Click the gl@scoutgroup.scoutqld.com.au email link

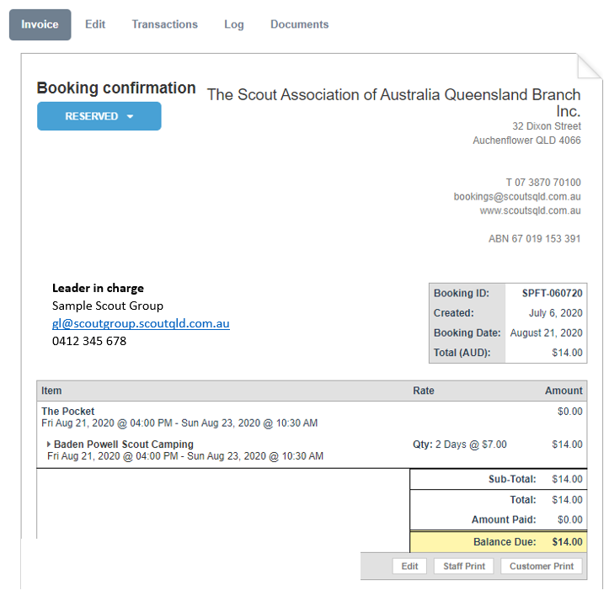click(141, 323)
